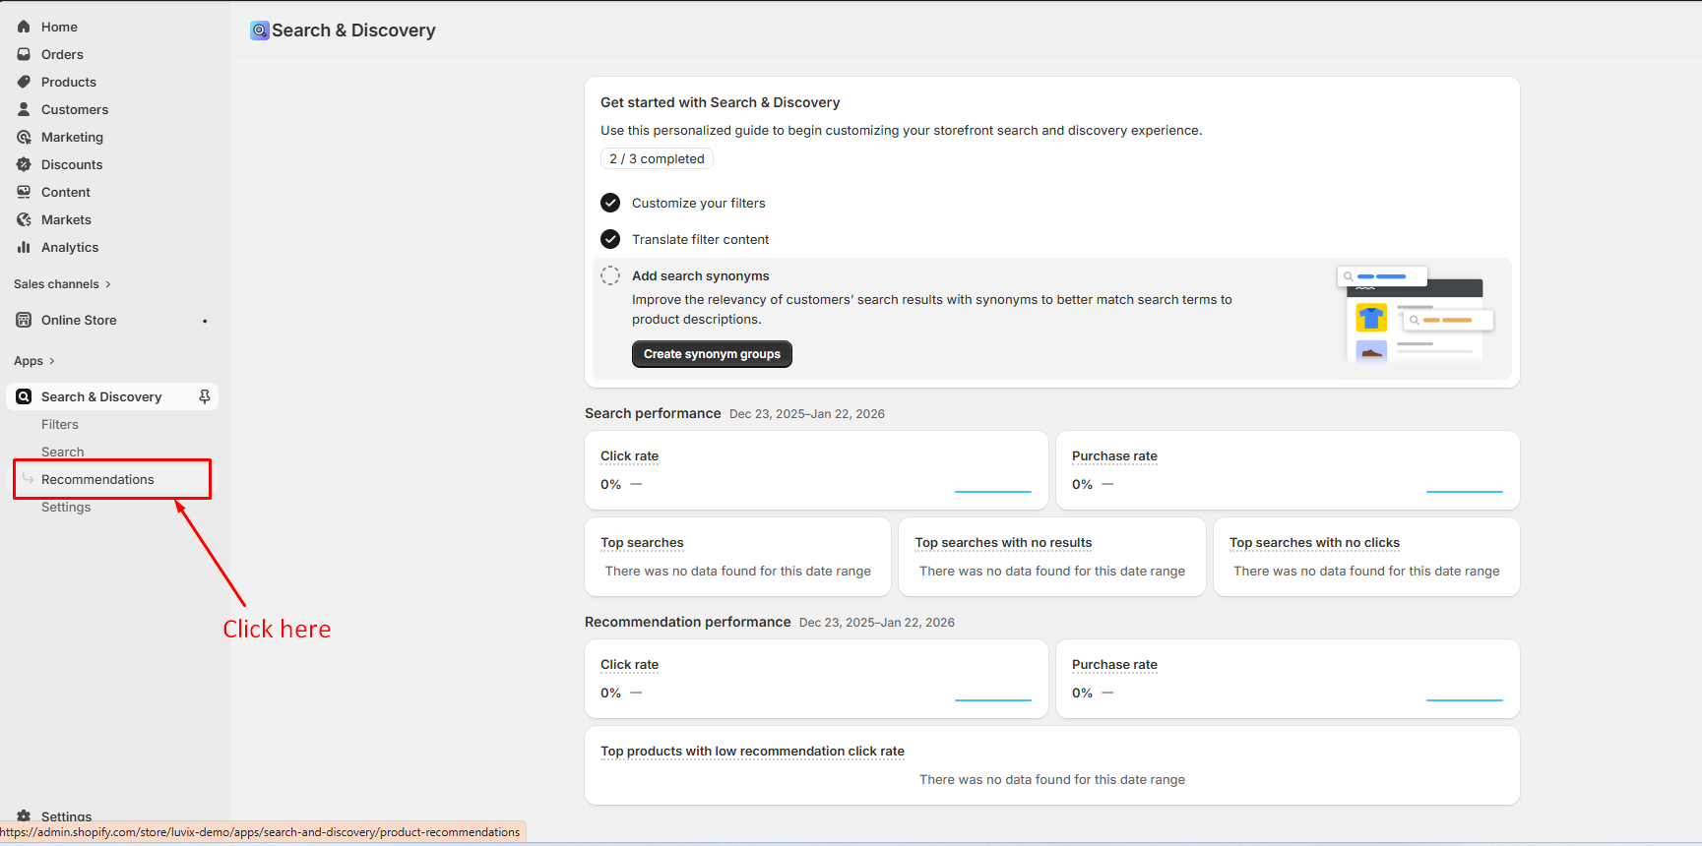Screen dimensions: 1702x846
Task: Unpin Search & Discovery using pin icon
Action: (205, 396)
